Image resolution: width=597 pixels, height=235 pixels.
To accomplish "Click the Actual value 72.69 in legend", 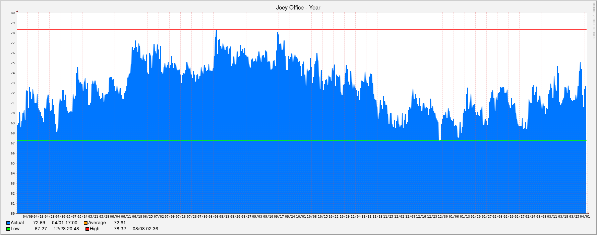I will click(39, 223).
